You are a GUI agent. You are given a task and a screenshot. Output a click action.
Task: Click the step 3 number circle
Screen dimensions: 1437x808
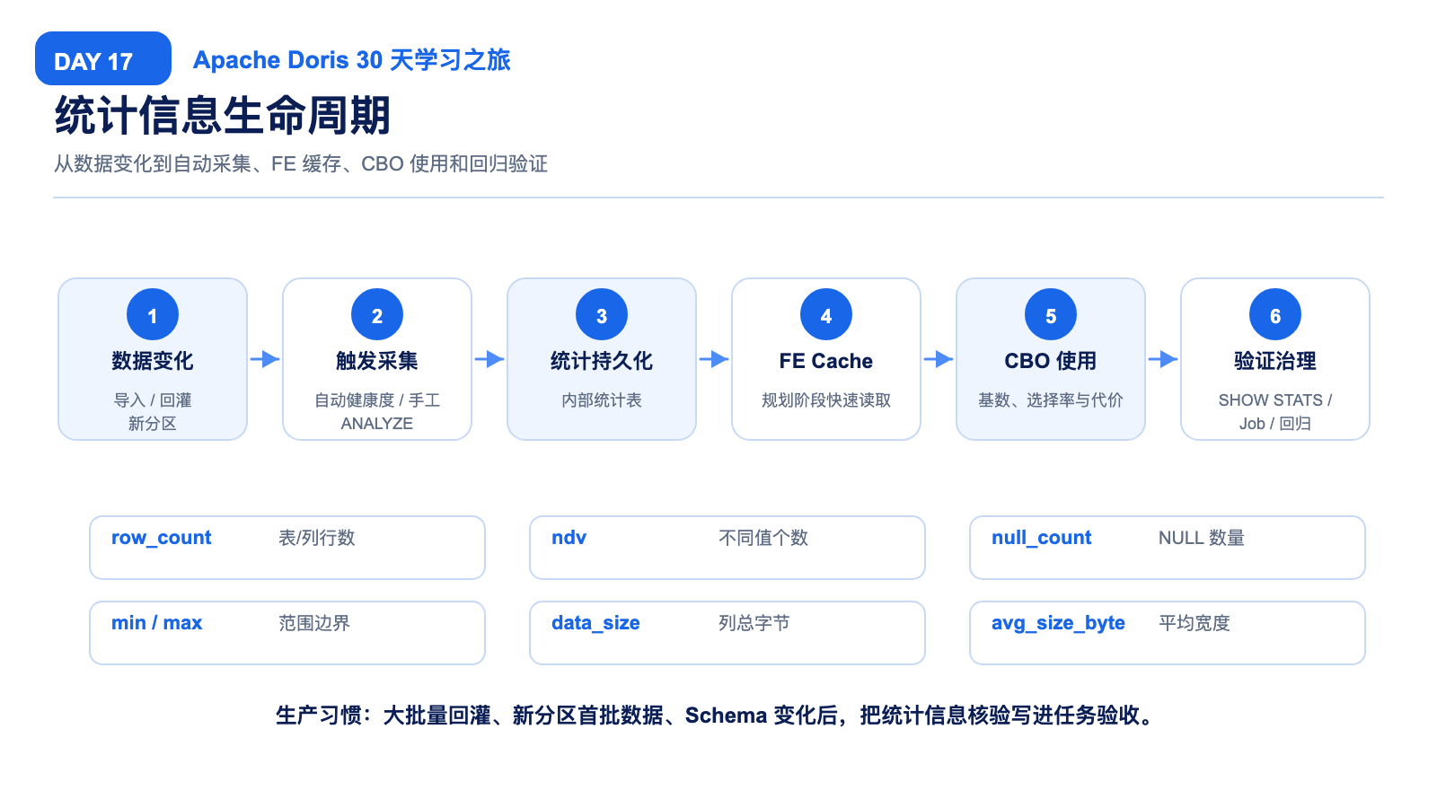click(602, 315)
